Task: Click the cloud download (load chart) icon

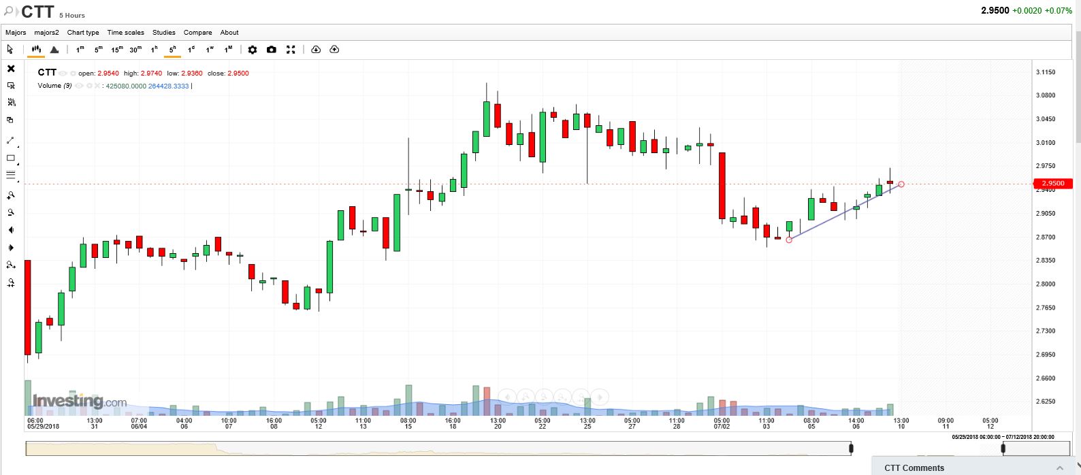Action: (316, 50)
